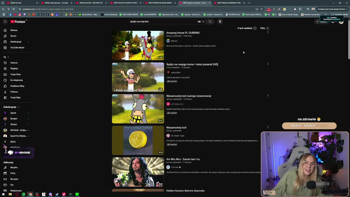Open the lemon thumbnail video
Screen dimensions: 350x197
138,140
